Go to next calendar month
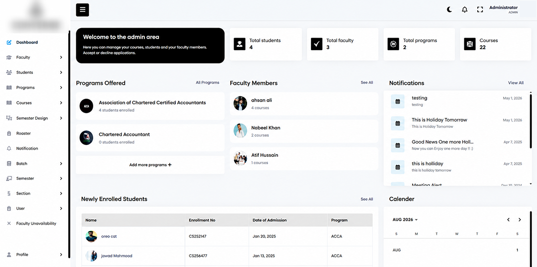537x267 pixels. coord(519,220)
